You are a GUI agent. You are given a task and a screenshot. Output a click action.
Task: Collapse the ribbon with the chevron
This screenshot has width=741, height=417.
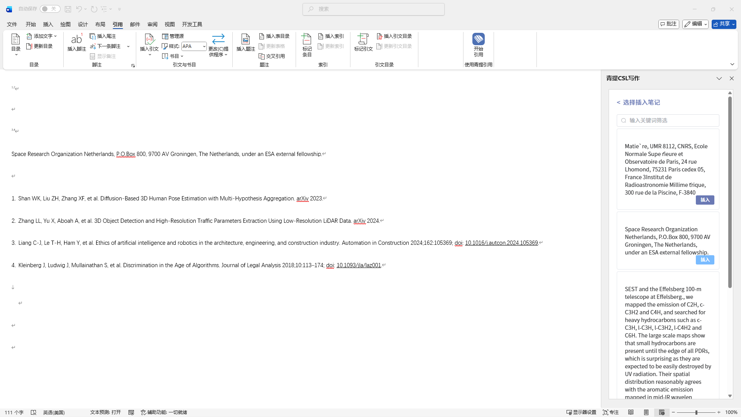pyautogui.click(x=732, y=64)
